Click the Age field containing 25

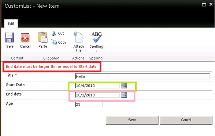(89, 104)
